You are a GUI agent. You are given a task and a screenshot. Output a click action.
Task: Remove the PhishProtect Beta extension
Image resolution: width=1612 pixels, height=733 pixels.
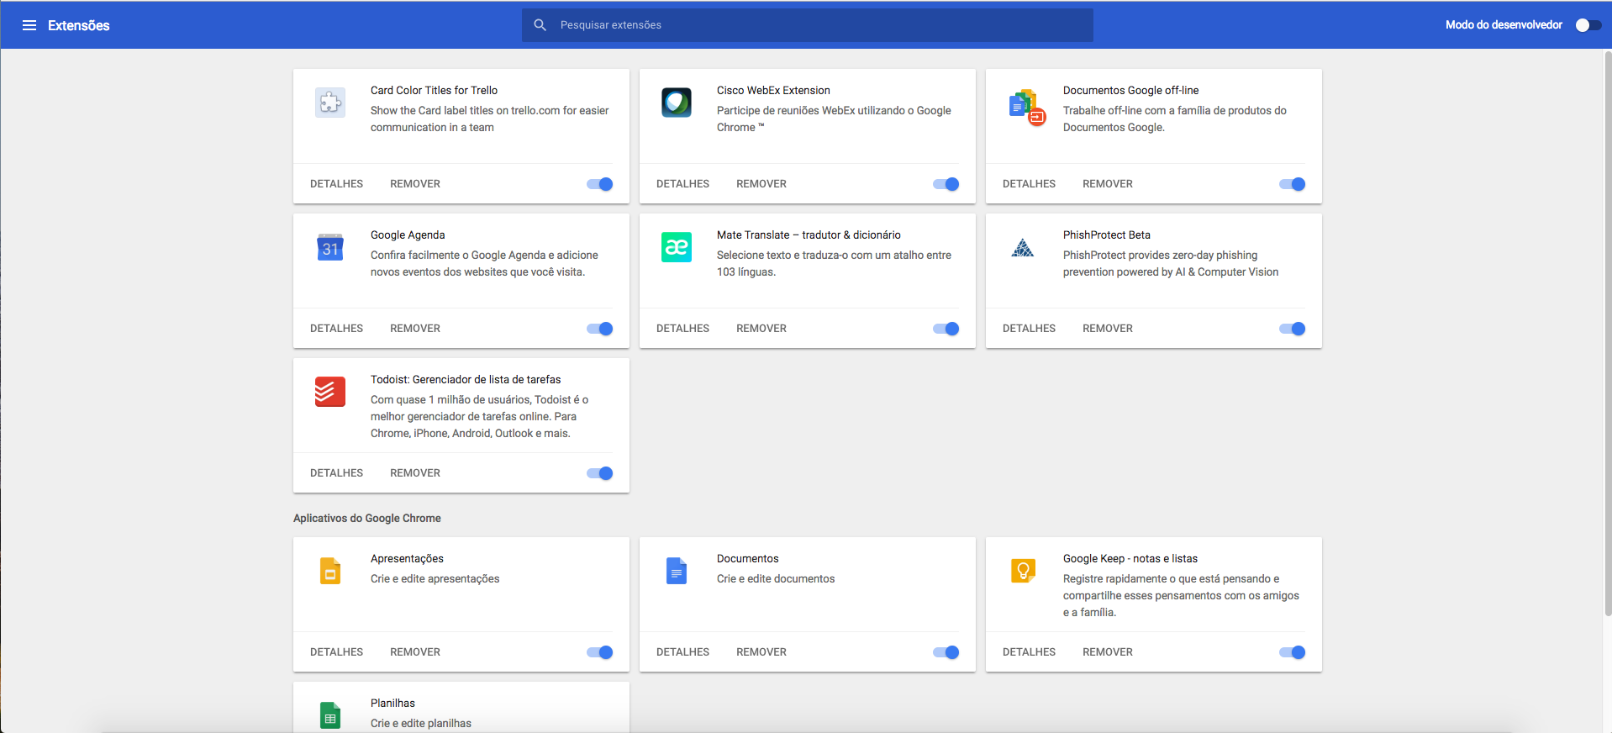[1108, 329]
